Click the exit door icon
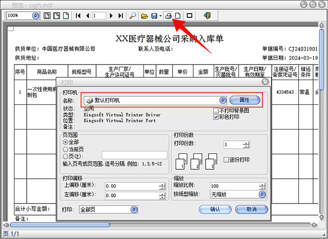 click(x=207, y=15)
